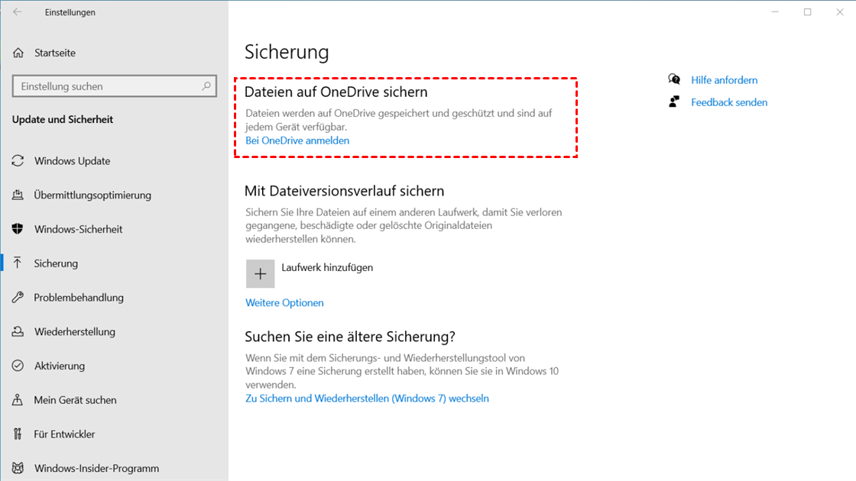
Task: Minimize the Einstellungen window
Action: [775, 11]
